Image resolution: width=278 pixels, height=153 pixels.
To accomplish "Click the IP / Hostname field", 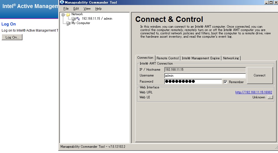I will [205, 70].
